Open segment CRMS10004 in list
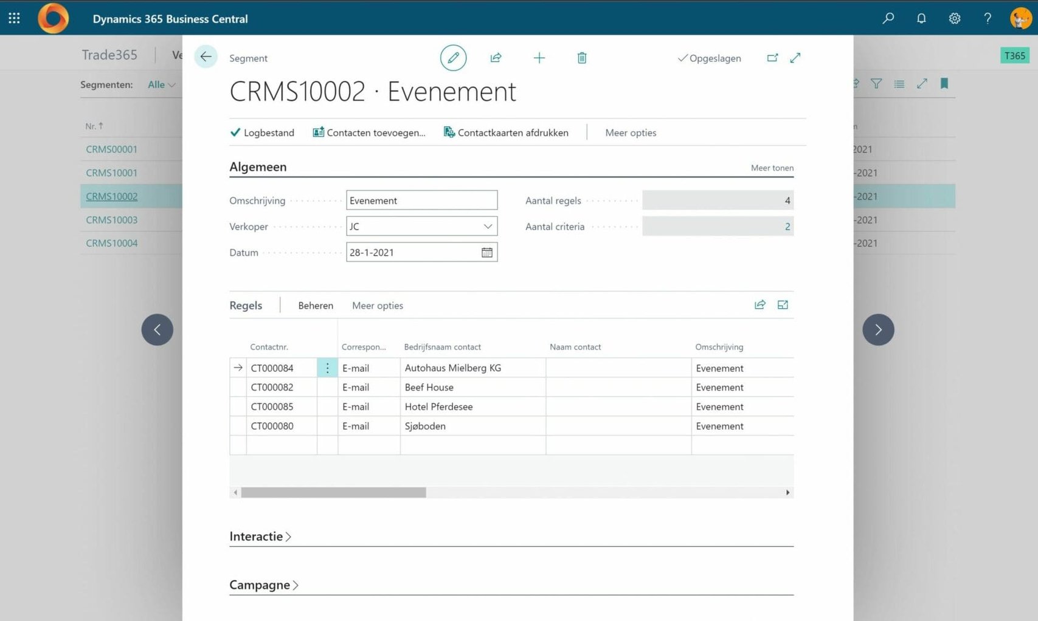Image resolution: width=1038 pixels, height=621 pixels. (112, 243)
